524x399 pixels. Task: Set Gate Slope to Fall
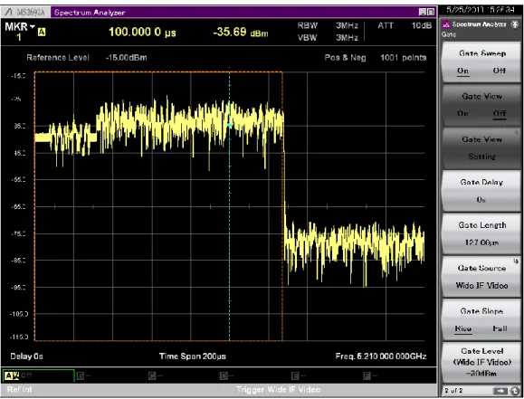coord(500,328)
